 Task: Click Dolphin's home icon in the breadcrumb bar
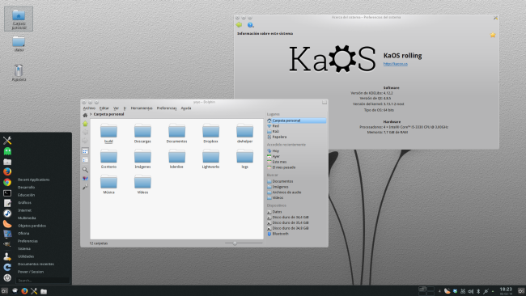pyautogui.click(x=85, y=115)
